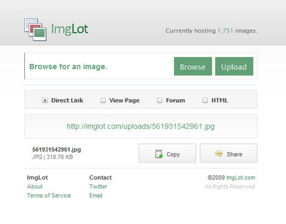286x224 pixels.
Task: Select the Forum link option
Action: [x=159, y=101]
